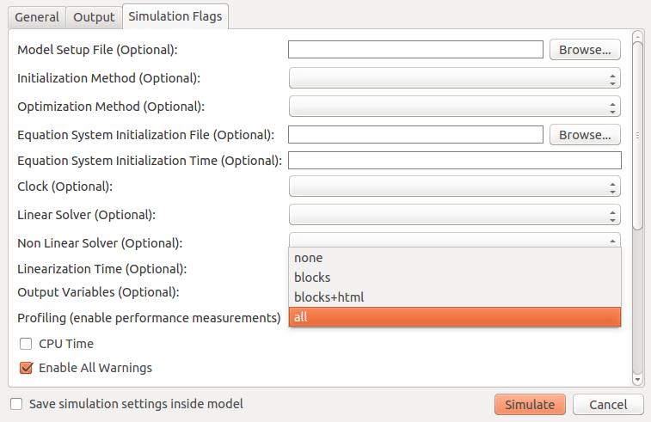Open the Optimization Method dropdown
Viewport: 651px width, 422px height.
pos(454,107)
